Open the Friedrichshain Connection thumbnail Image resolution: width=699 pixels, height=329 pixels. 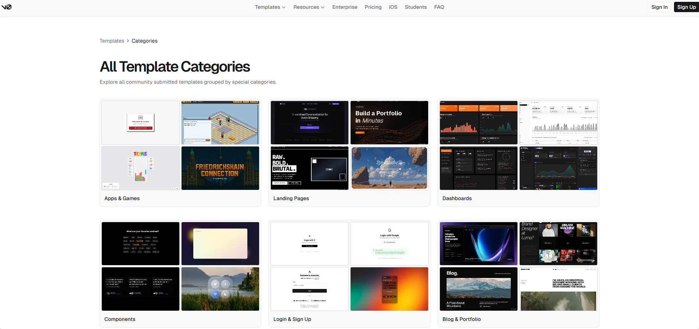point(221,168)
